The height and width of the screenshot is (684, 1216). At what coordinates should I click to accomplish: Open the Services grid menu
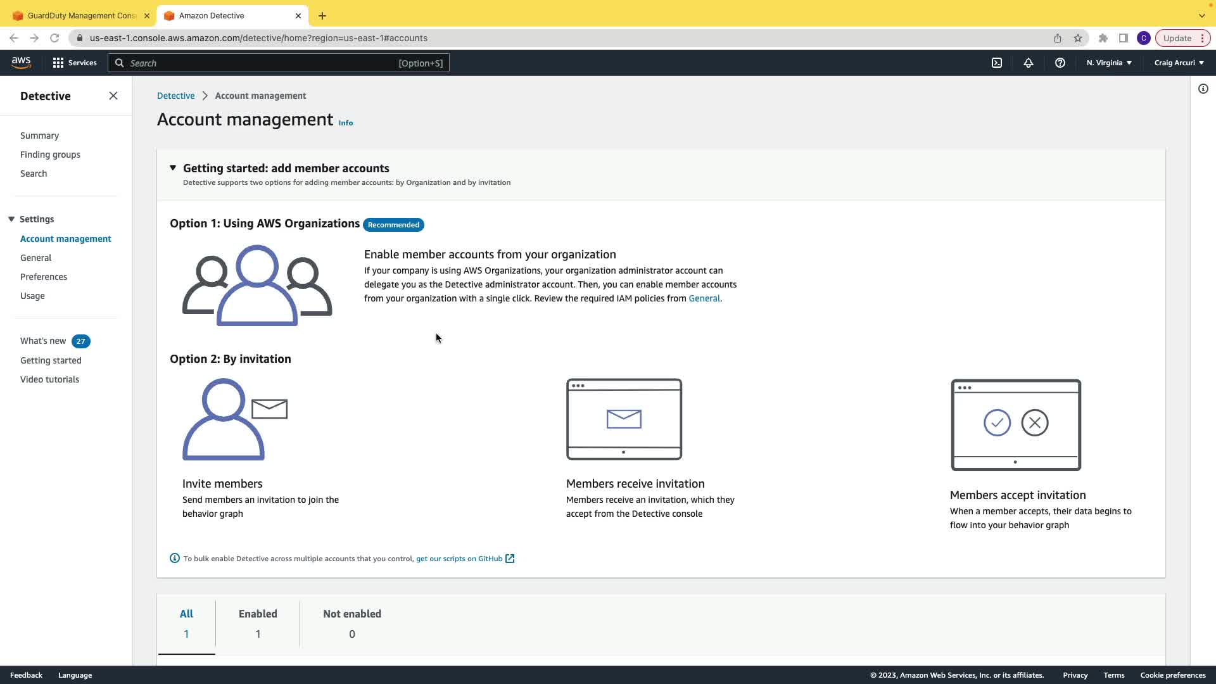click(74, 63)
